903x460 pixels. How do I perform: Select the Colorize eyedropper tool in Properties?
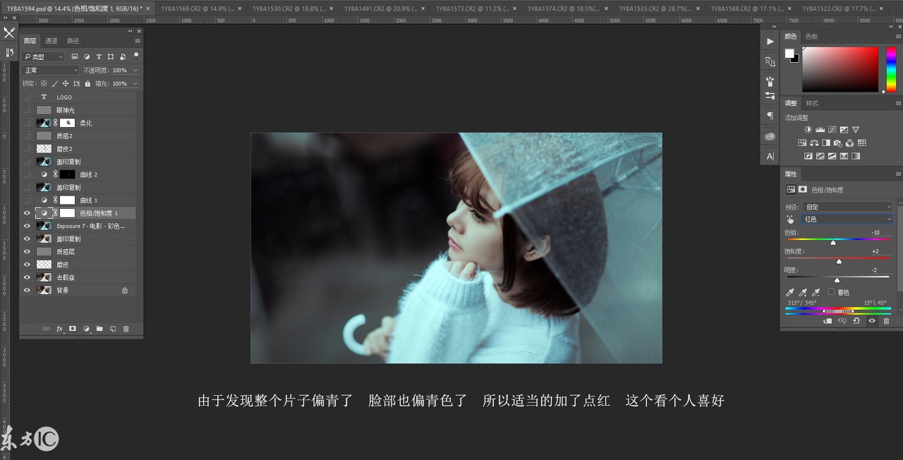791,291
